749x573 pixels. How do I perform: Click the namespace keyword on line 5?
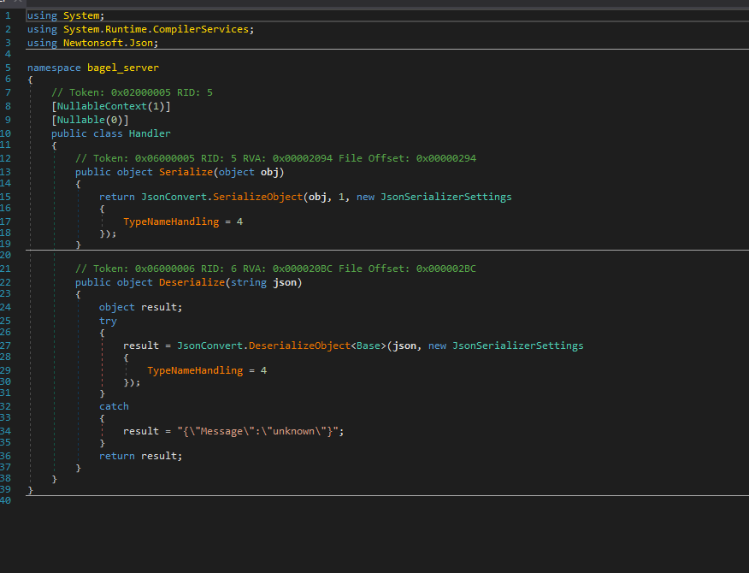click(x=54, y=68)
